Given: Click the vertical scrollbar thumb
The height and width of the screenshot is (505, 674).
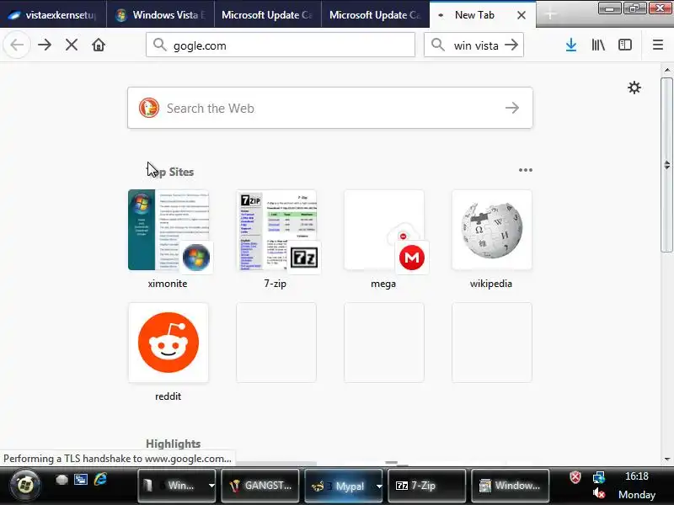Looking at the screenshot, I should click(666, 165).
